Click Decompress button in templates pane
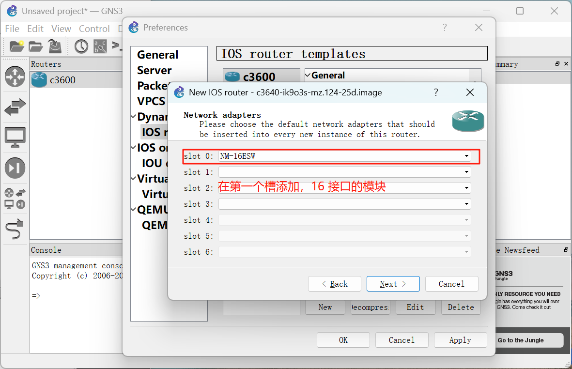 (x=370, y=307)
